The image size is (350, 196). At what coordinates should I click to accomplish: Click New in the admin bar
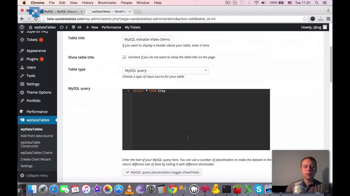click(x=92, y=27)
